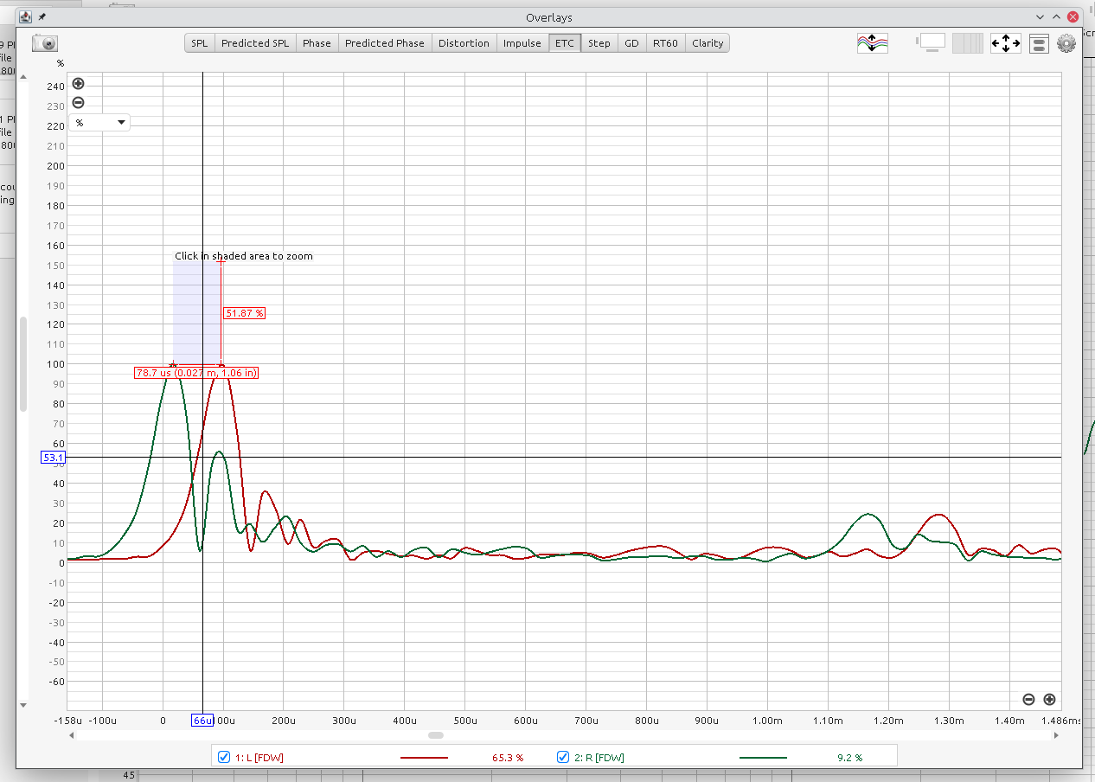
Task: Zoom in vertical axis with top-left plus
Action: 78,84
